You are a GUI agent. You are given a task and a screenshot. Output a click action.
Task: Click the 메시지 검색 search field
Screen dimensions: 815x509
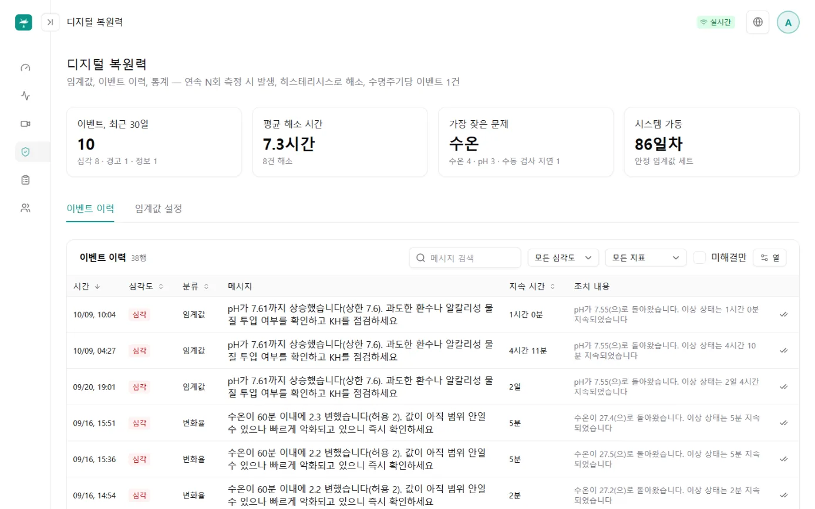pyautogui.click(x=465, y=257)
